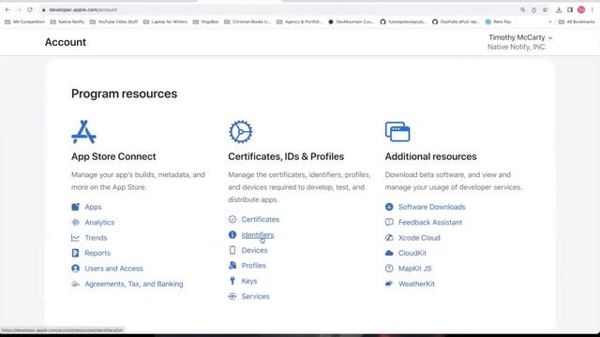Open the browser downloads icon
Viewport: 600px width, 337px height.
click(x=559, y=10)
